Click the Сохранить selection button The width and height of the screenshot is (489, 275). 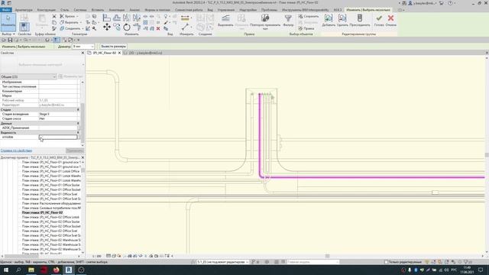click(309, 16)
